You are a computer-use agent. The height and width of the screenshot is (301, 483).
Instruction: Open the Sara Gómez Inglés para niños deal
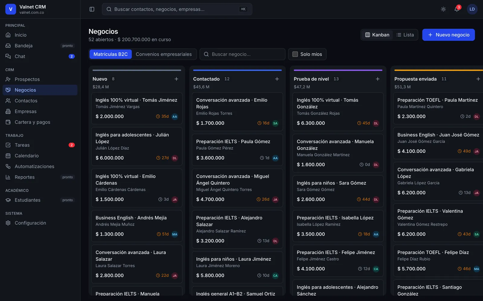point(338,191)
